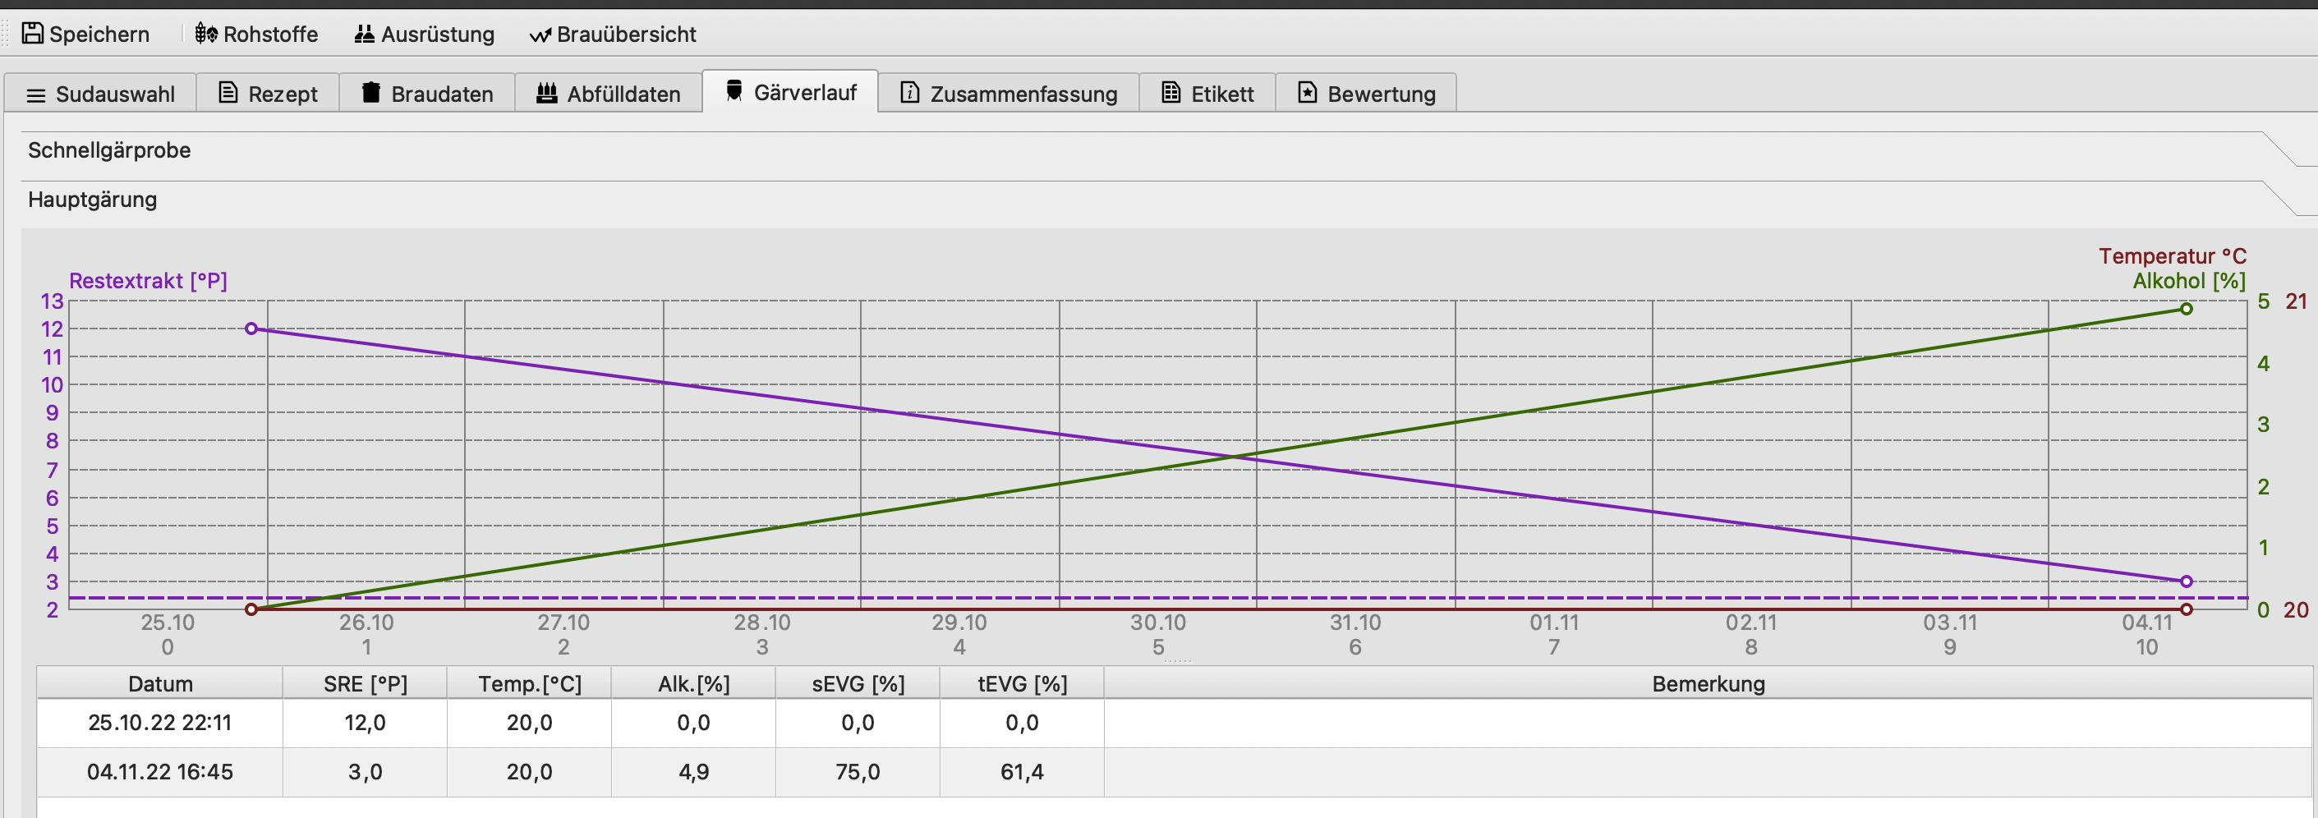Viewport: 2318px width, 818px height.
Task: Open the Etikett tab
Action: (x=1207, y=94)
